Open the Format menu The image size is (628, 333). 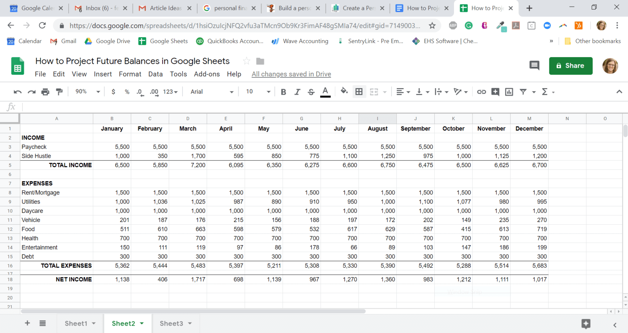pos(130,74)
